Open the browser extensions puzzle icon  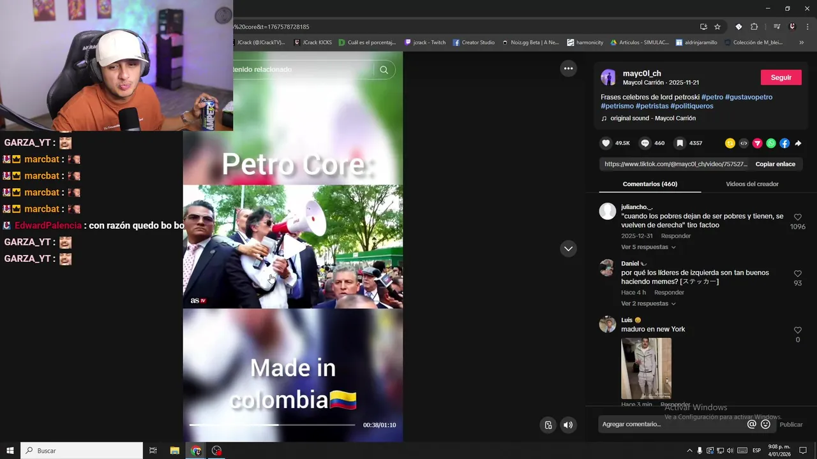[x=754, y=27]
